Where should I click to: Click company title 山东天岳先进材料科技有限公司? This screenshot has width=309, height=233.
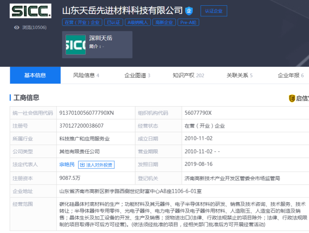122,11
